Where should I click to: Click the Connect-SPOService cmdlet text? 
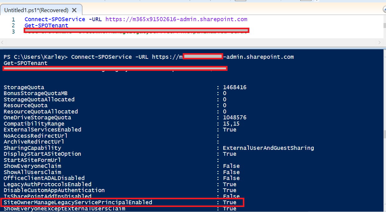54,19
